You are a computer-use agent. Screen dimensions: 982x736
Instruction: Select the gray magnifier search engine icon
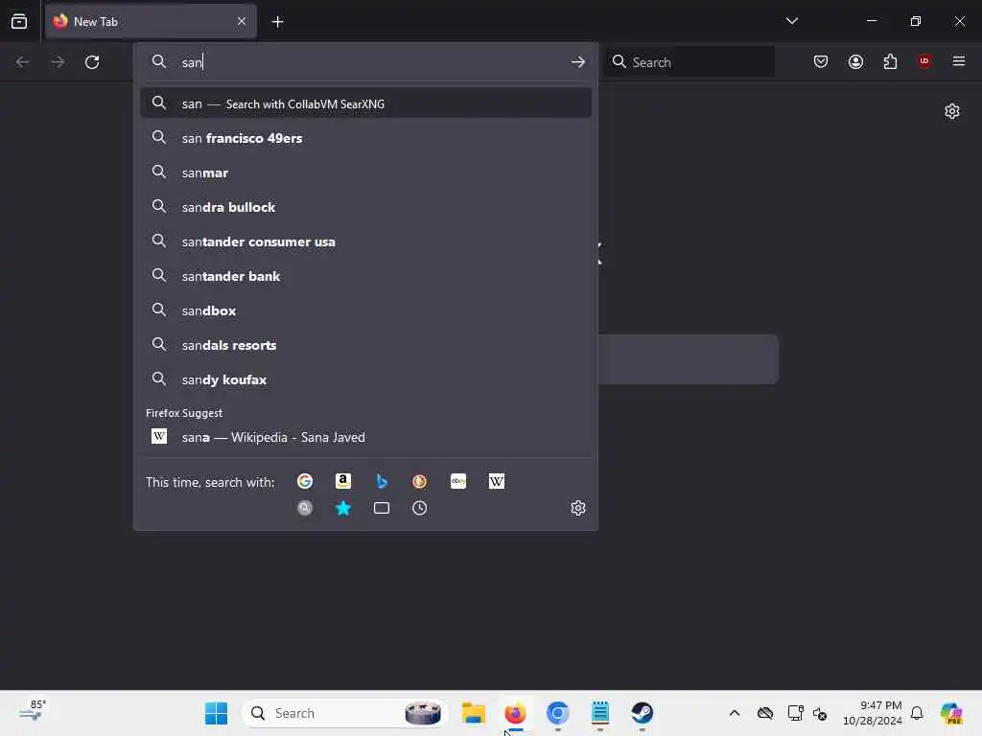tap(305, 508)
